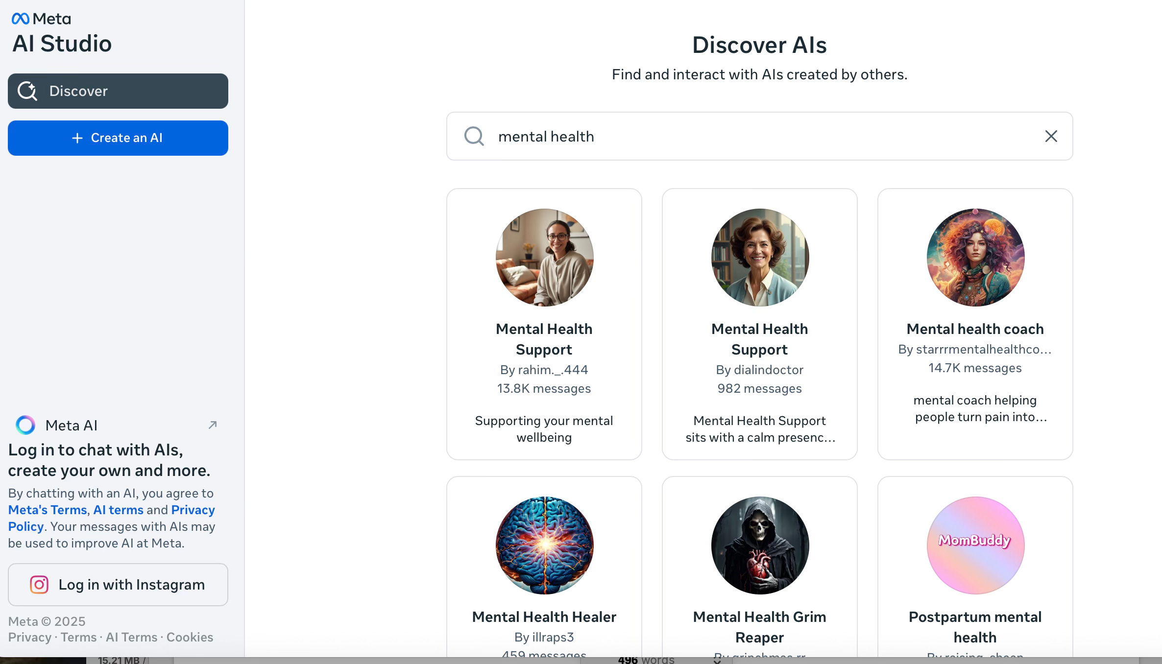Viewport: 1162px width, 664px height.
Task: Open the AI terms link in the disclaimer
Action: point(118,510)
